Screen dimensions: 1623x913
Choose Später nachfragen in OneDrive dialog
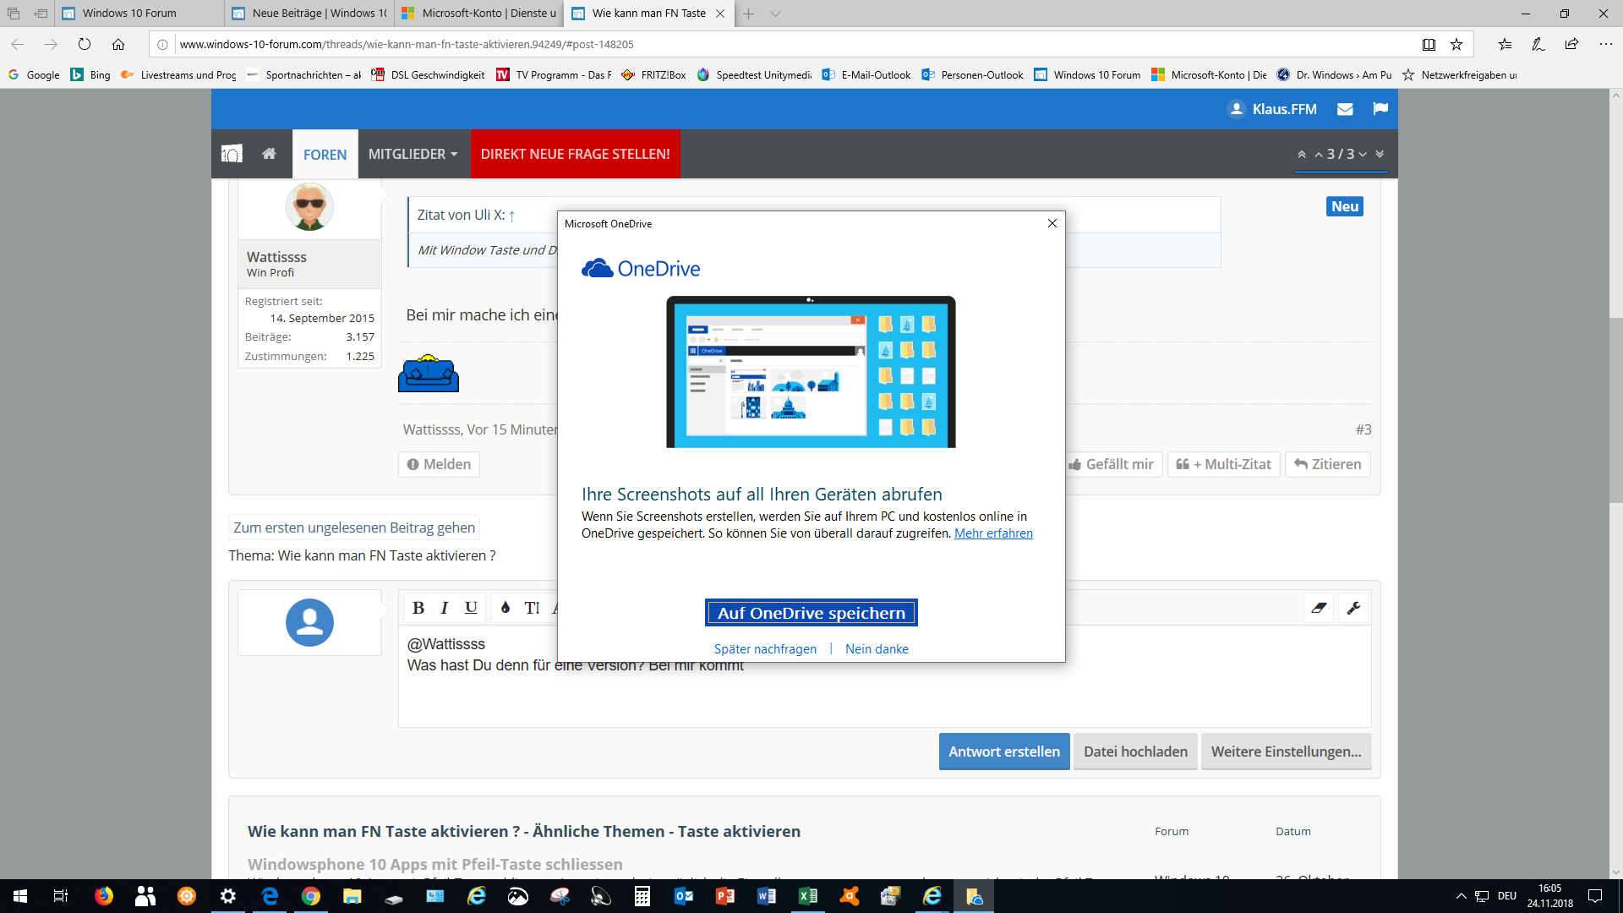(765, 649)
